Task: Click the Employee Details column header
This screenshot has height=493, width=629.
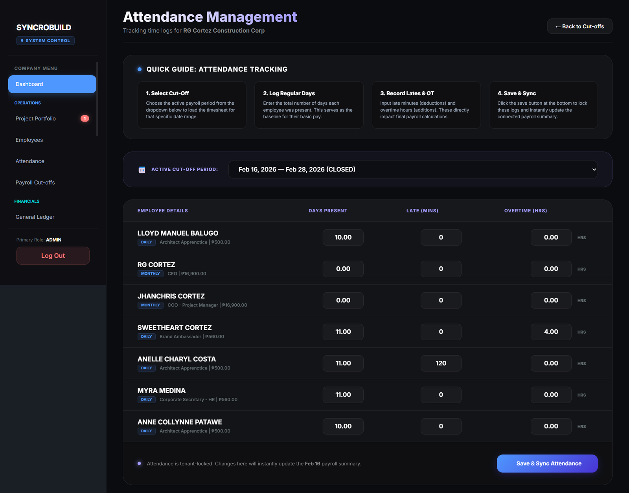Action: 163,211
